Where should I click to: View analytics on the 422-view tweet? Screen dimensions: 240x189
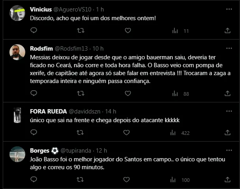(x=181, y=133)
